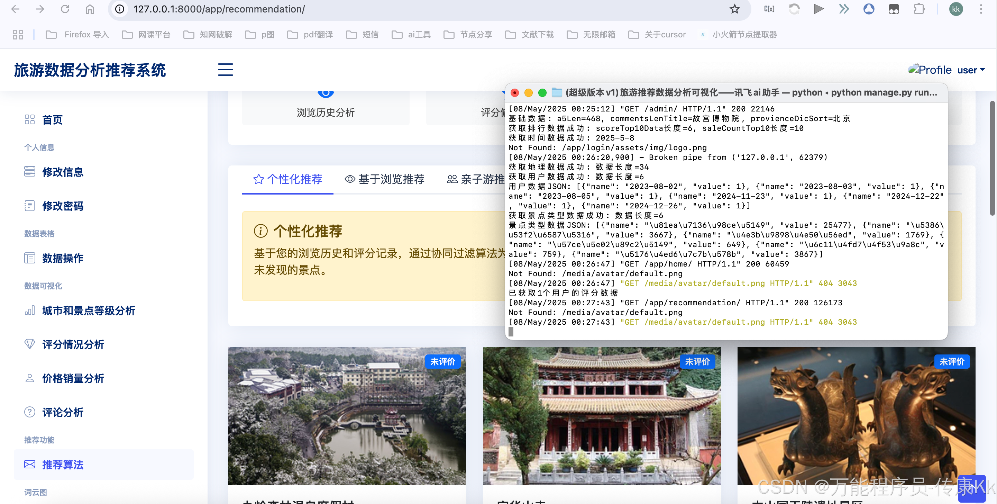This screenshot has height=504, width=997.
Task: Open 评分情况分析 in sidebar
Action: point(73,344)
